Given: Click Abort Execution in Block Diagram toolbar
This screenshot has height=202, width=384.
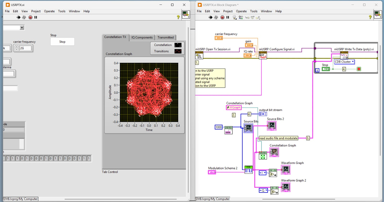Looking at the screenshot, I should coord(222,17).
